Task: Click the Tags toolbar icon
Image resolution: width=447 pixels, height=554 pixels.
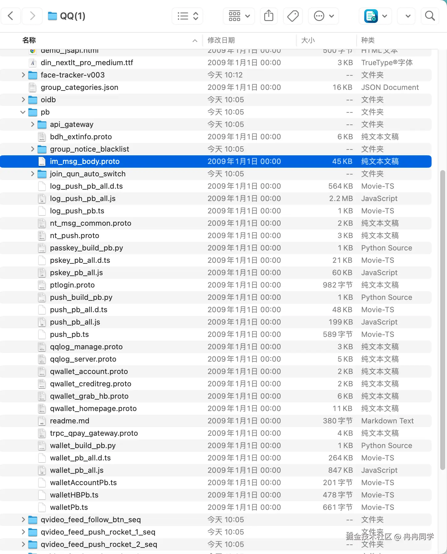Action: [293, 16]
